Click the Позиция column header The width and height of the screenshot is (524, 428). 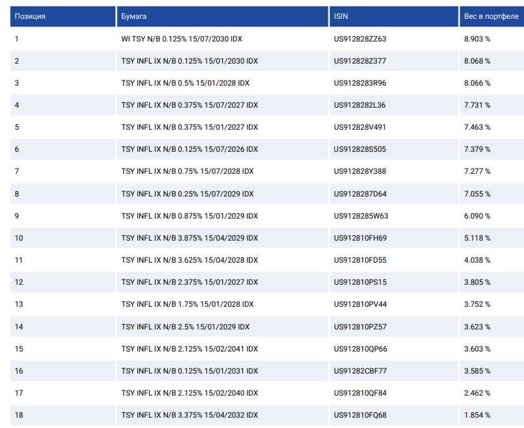30,16
